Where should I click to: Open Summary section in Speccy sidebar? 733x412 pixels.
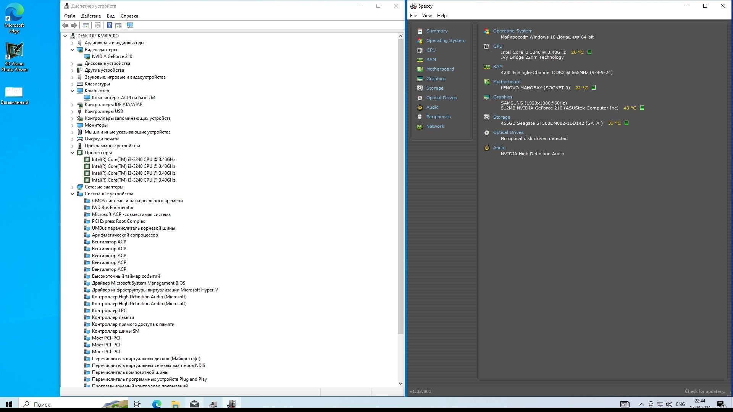437,31
